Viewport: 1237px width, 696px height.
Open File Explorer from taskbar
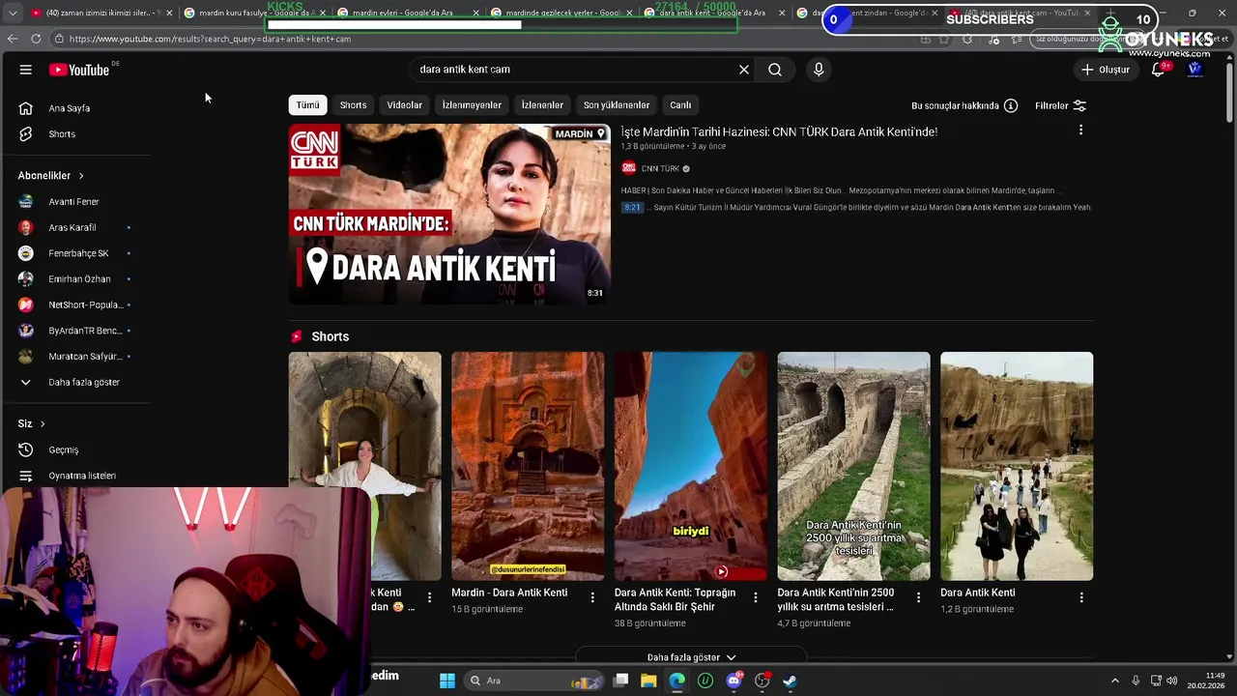(x=648, y=681)
